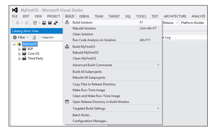Choose Rebuild Solution
The image size is (211, 136).
[112, 28]
